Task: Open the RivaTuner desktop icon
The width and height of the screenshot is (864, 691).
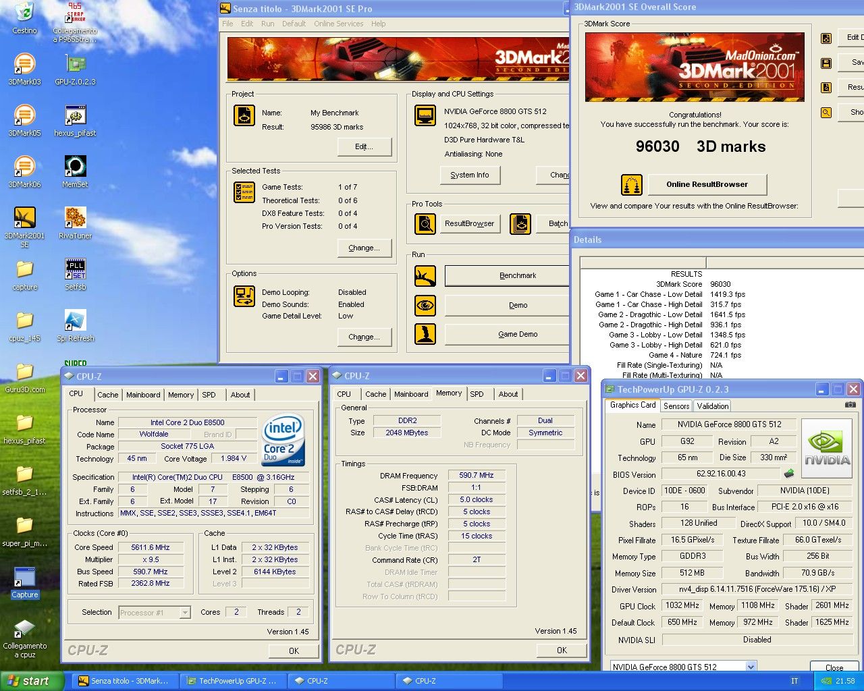Action: (x=75, y=223)
